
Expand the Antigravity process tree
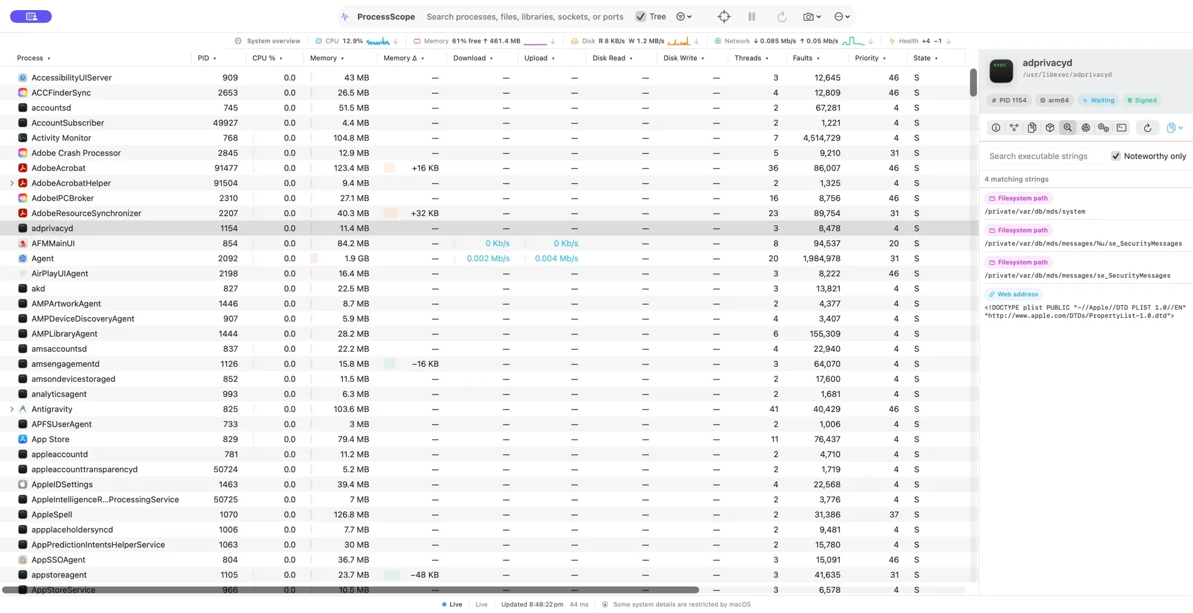tap(12, 409)
